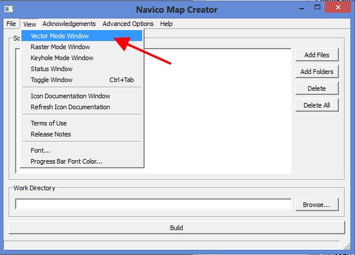The height and width of the screenshot is (255, 355).
Task: Open the File menu
Action: click(x=11, y=24)
